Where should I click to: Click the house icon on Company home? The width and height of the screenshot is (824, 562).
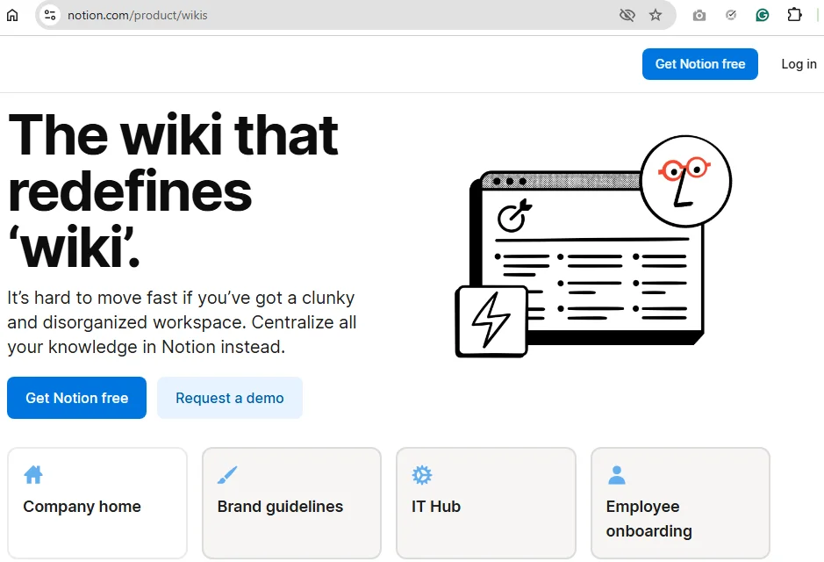tap(33, 475)
